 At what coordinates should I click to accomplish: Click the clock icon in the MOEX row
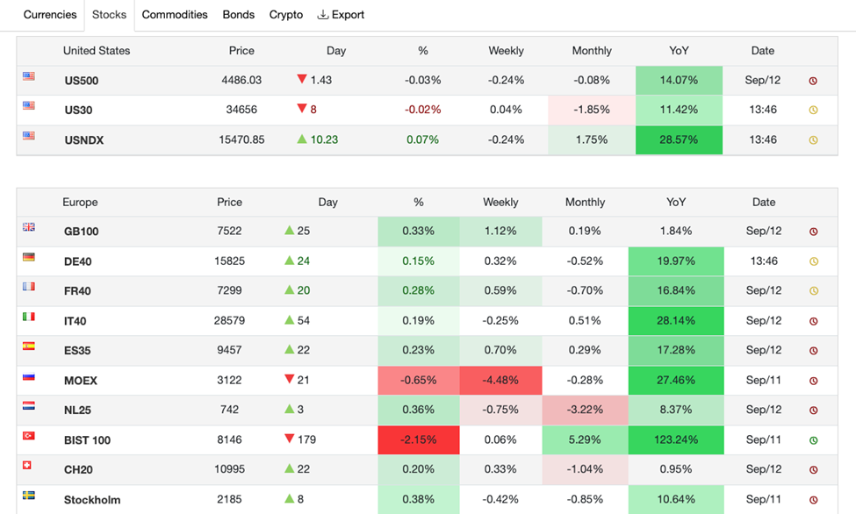click(813, 381)
